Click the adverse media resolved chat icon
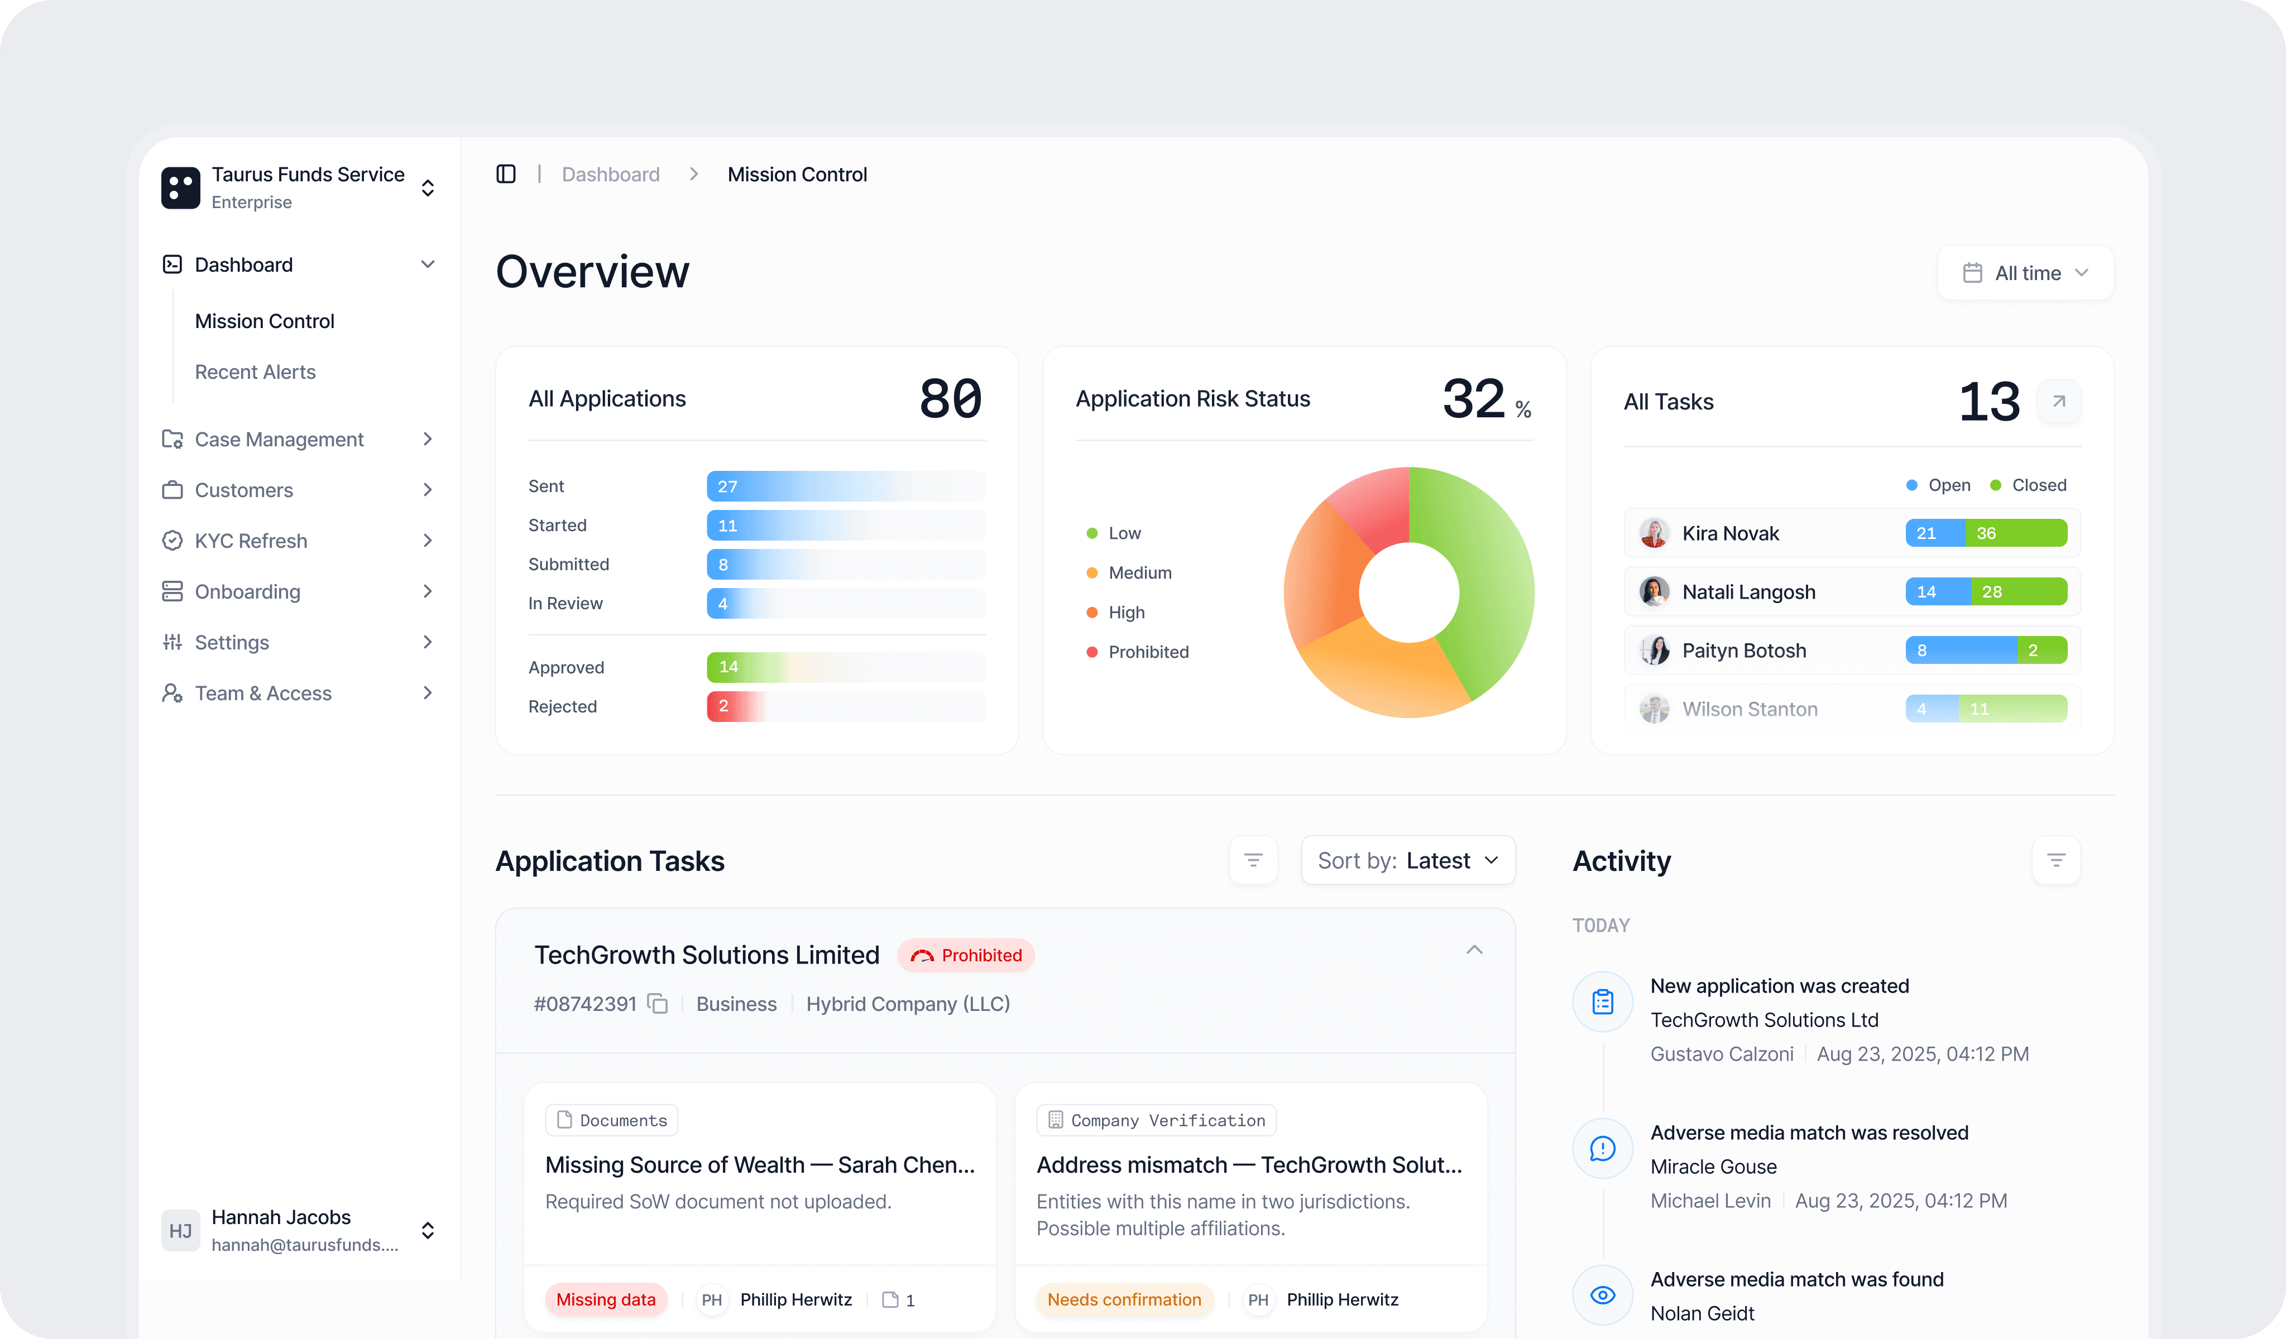Image resolution: width=2286 pixels, height=1339 pixels. coord(1603,1149)
